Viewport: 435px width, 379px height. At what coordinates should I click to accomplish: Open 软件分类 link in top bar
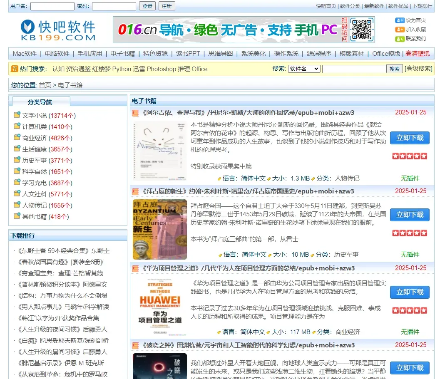(x=350, y=6)
